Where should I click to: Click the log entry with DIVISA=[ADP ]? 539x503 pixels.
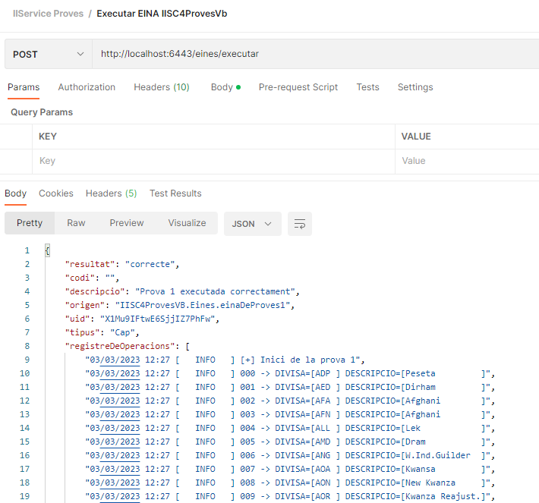(x=290, y=373)
